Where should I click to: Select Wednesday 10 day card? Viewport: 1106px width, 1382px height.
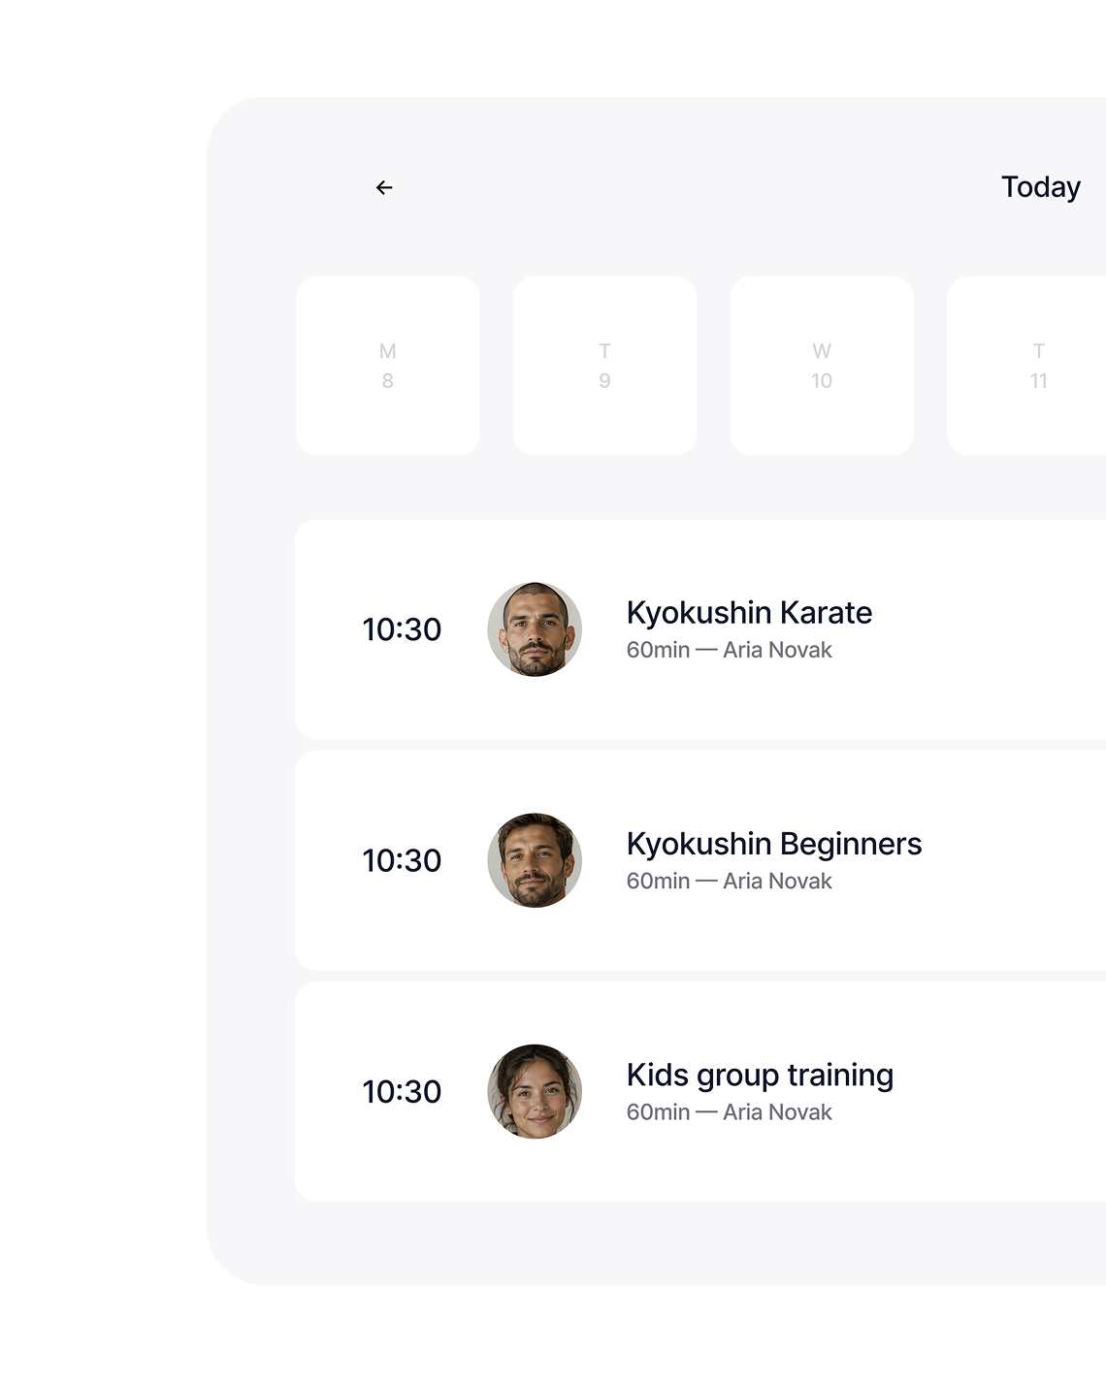[822, 366]
